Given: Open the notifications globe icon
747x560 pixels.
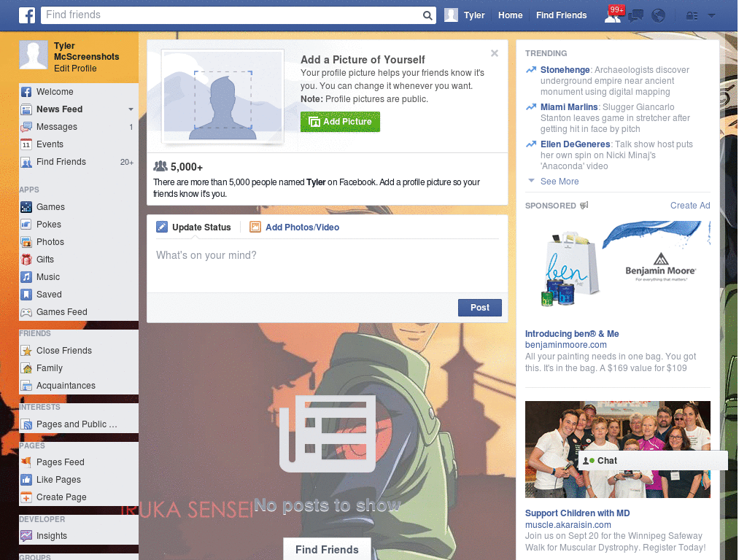Looking at the screenshot, I should point(659,16).
